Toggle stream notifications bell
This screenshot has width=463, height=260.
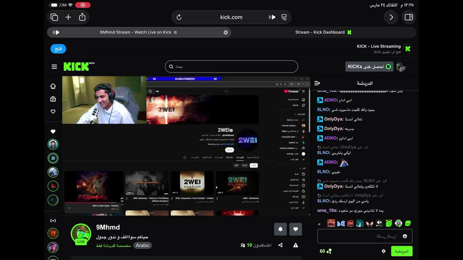tap(280, 229)
